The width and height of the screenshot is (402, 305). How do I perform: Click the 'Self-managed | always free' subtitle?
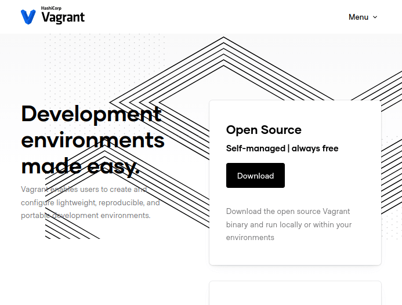282,148
